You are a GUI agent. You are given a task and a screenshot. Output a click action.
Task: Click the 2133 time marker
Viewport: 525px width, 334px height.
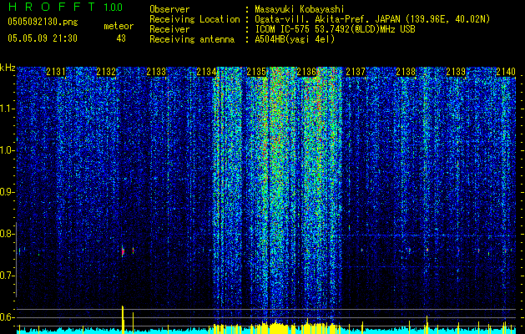click(x=156, y=72)
